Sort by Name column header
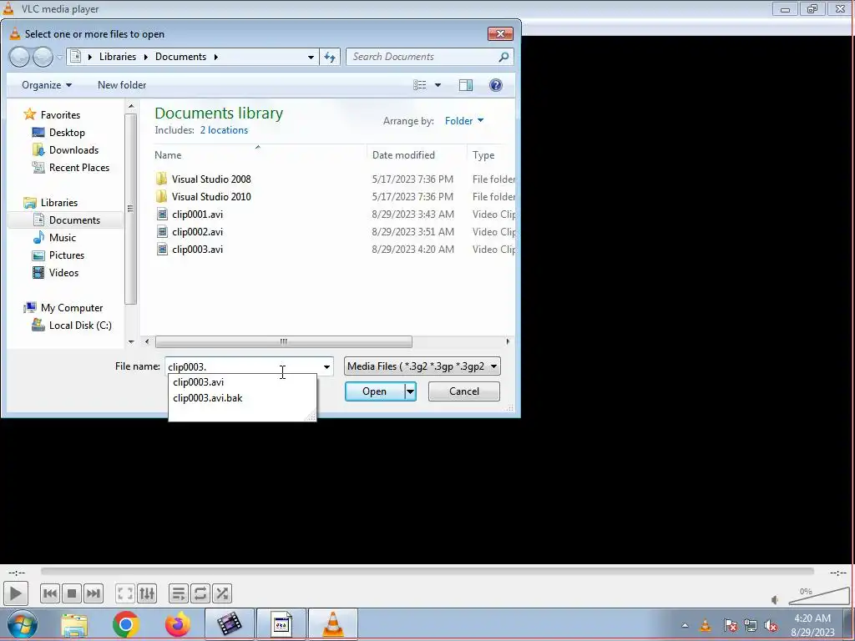 tap(167, 155)
